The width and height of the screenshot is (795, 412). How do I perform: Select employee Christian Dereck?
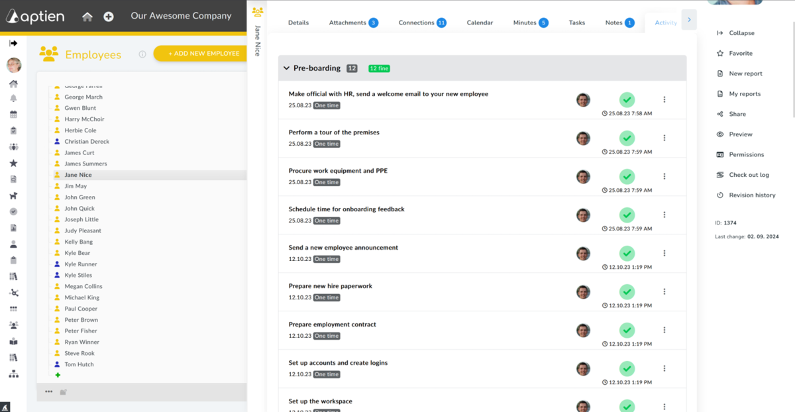point(87,141)
